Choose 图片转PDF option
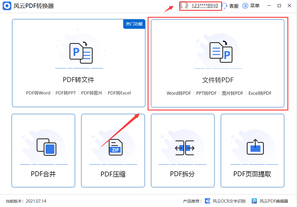The height and width of the screenshot is (207, 297). pos(232,93)
